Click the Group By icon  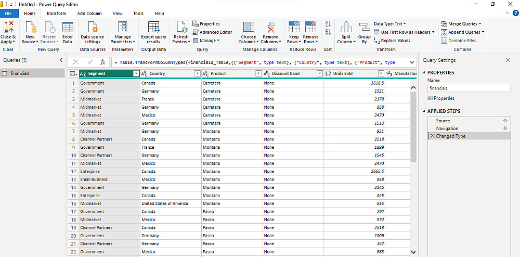click(x=364, y=28)
